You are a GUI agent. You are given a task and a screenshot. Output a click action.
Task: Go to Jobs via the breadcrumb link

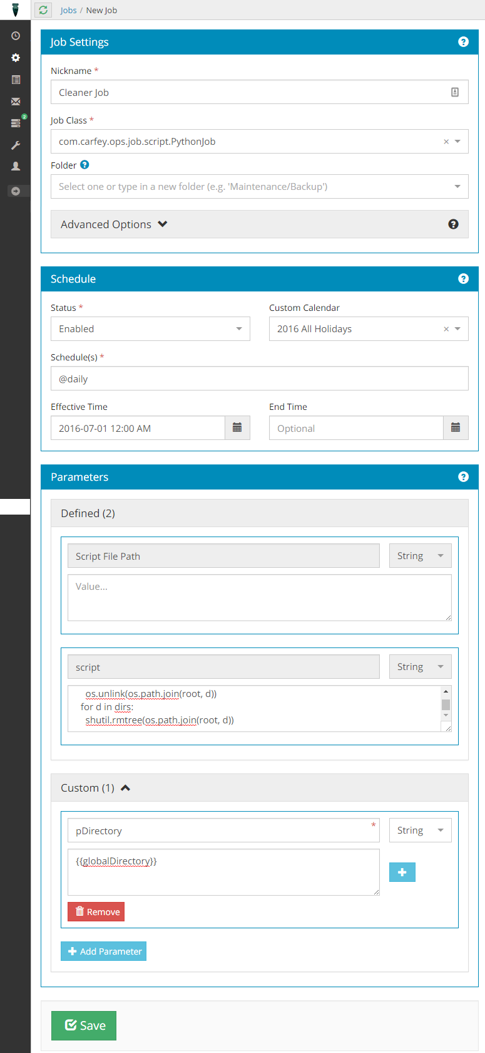click(68, 11)
